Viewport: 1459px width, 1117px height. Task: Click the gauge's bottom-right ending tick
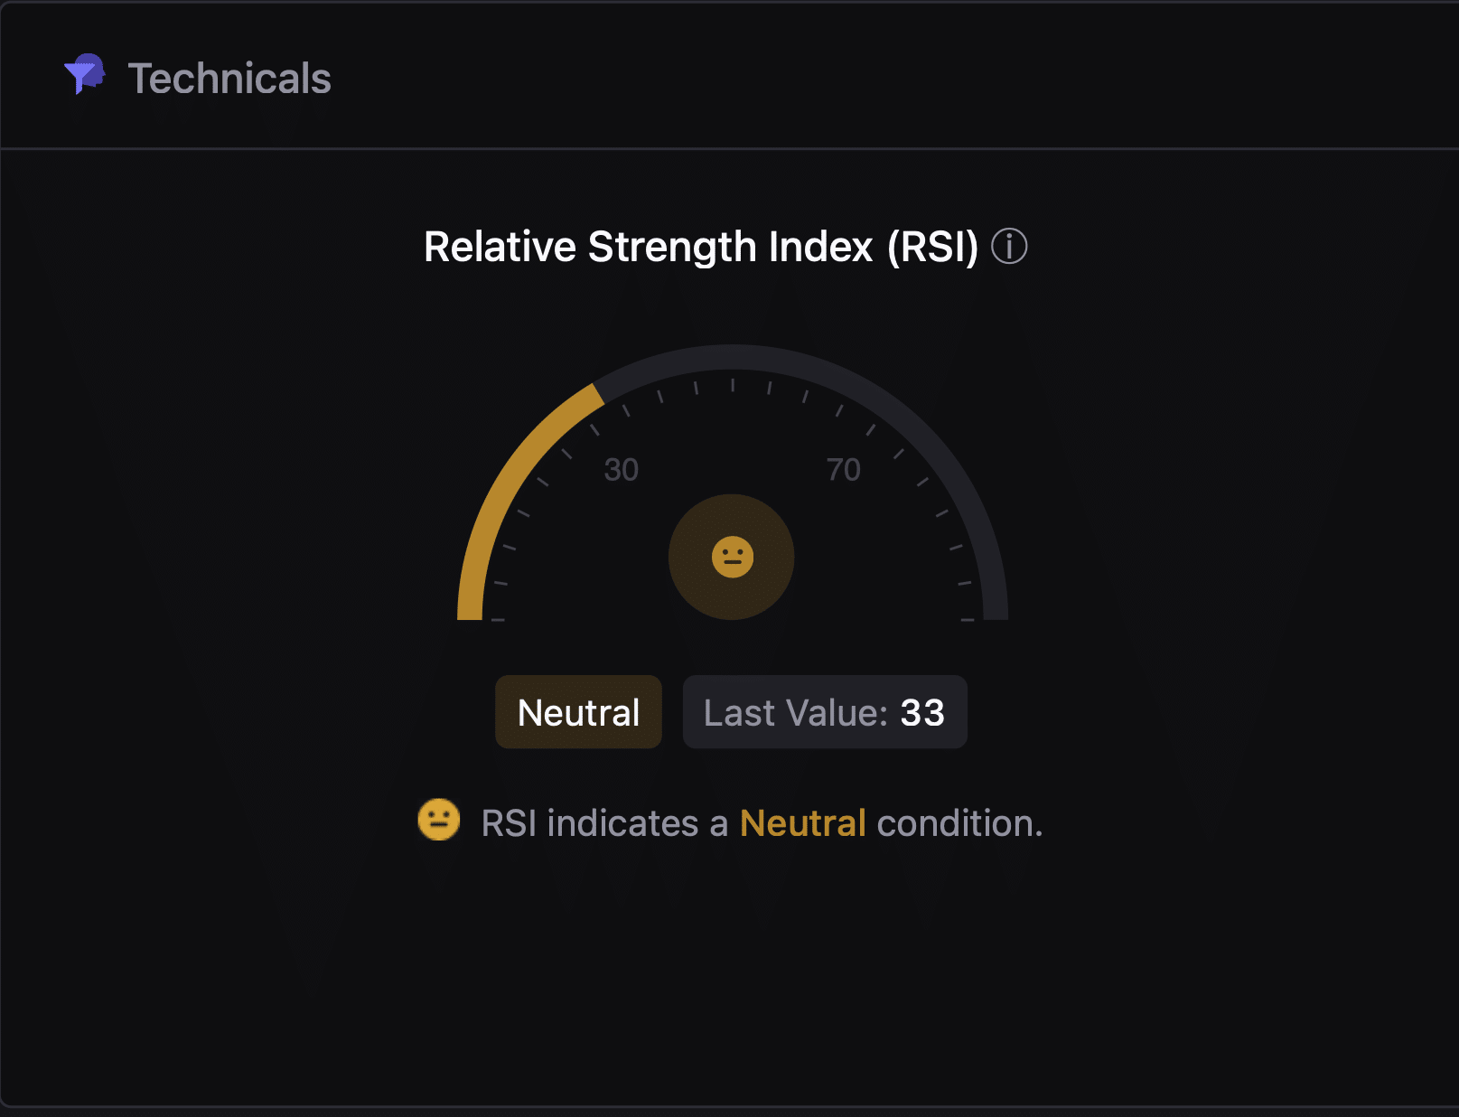[x=968, y=620]
